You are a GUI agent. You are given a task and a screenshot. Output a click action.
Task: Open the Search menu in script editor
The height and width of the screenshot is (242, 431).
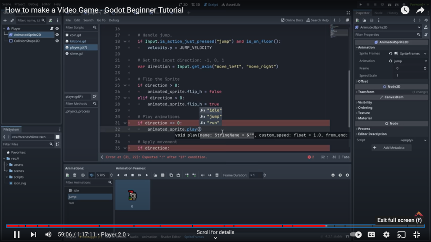pos(88,20)
